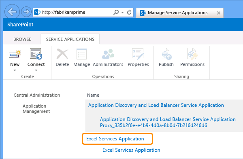
Task: Expand the New dropdown arrow
Action: coord(15,70)
